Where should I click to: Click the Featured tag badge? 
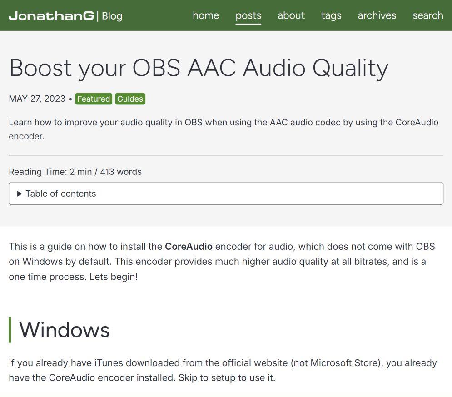94,99
